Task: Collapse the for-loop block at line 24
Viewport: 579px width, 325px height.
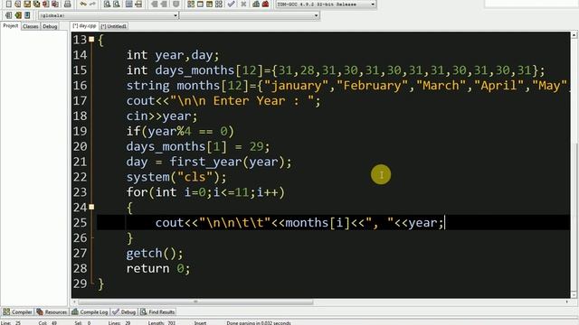Action: click(x=91, y=207)
